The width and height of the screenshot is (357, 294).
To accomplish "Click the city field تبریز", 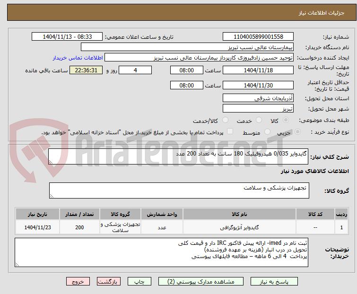I will [258, 109].
